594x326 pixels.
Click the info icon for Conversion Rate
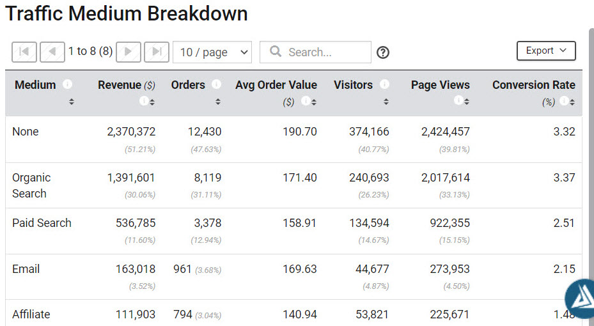[x=564, y=101]
